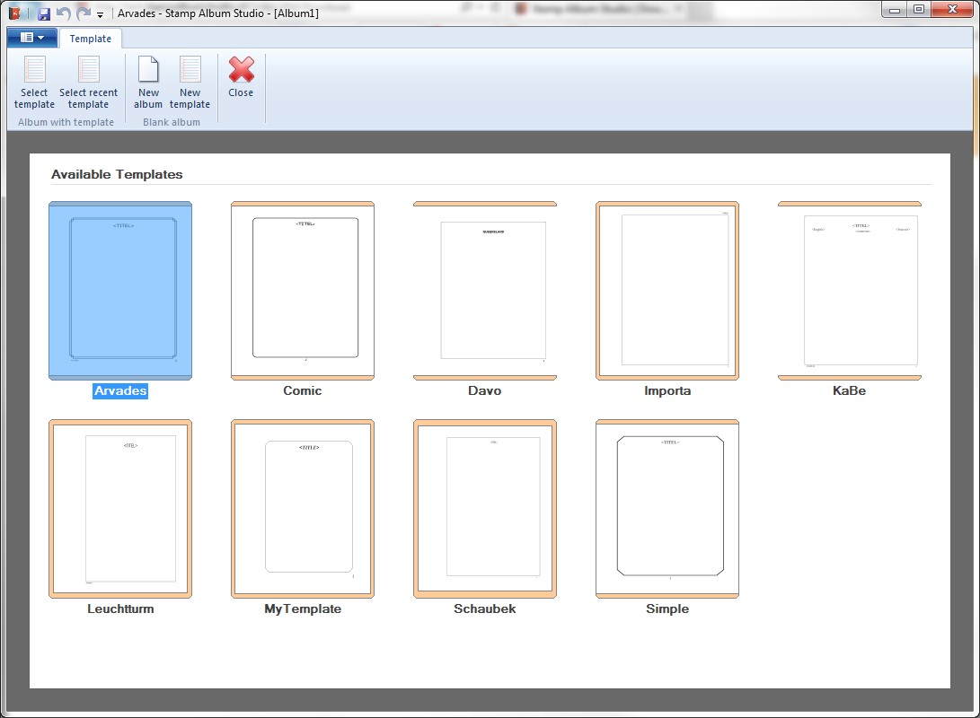Click the Davo template name
The height and width of the screenshot is (718, 980).
485,390
